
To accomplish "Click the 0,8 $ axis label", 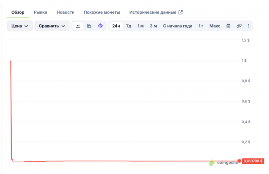I will click(x=246, y=81).
